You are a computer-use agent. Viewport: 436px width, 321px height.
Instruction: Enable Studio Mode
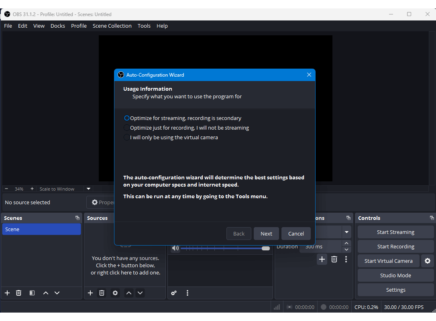pos(395,275)
